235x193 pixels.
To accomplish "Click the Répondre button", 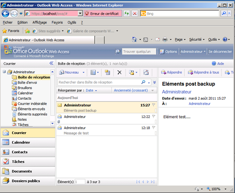I will tap(172, 72).
